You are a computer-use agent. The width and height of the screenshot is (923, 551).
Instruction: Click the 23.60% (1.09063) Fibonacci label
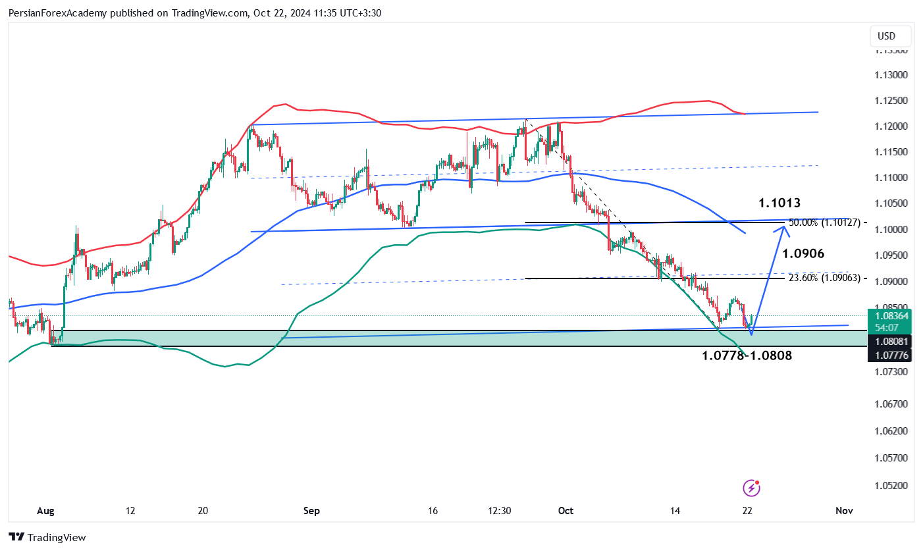click(x=825, y=278)
